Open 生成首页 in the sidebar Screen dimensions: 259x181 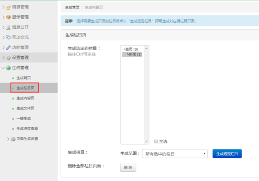pos(23,78)
